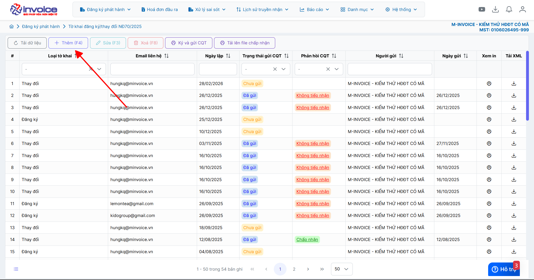Click the Email liên hệ filter field
The width and height of the screenshot is (534, 280).
coord(152,69)
